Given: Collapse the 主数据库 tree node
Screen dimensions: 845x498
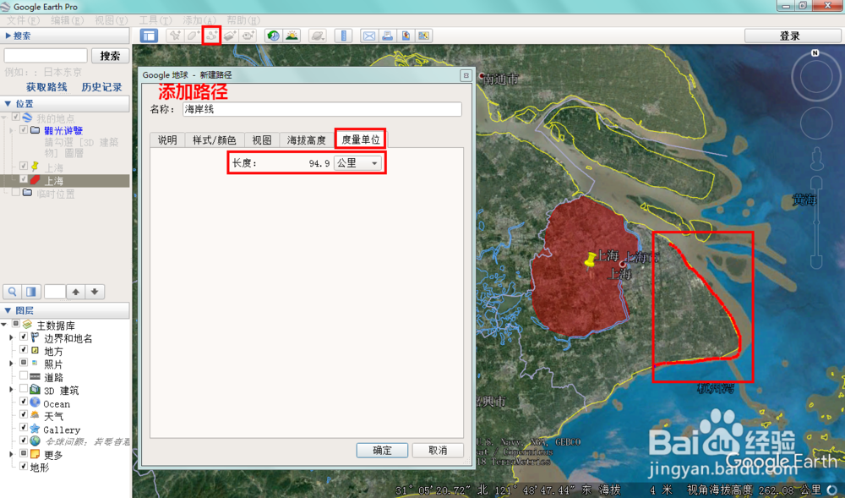Looking at the screenshot, I should (4, 325).
